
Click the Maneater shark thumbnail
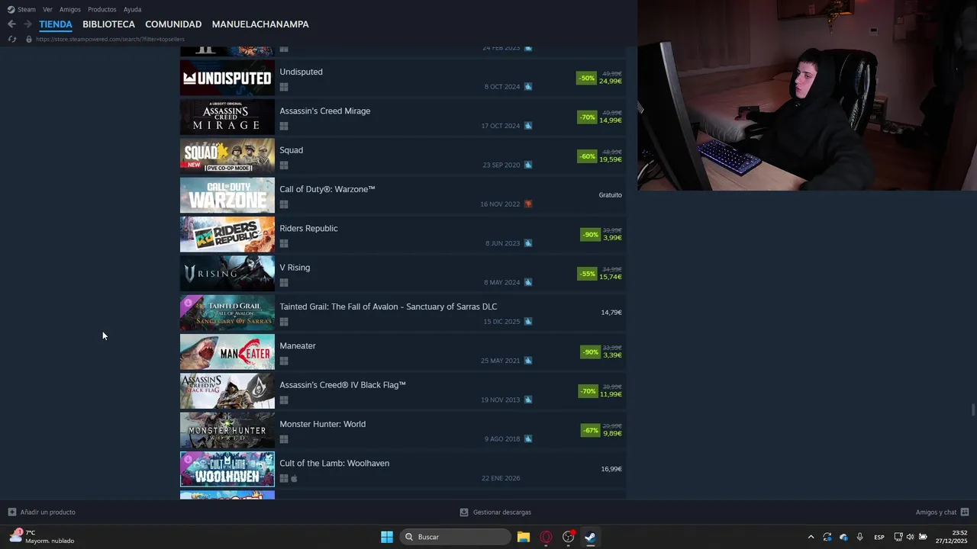(x=227, y=352)
